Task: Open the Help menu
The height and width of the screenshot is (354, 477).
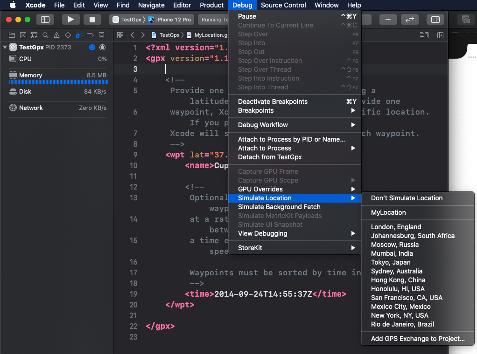Action: [x=354, y=5]
